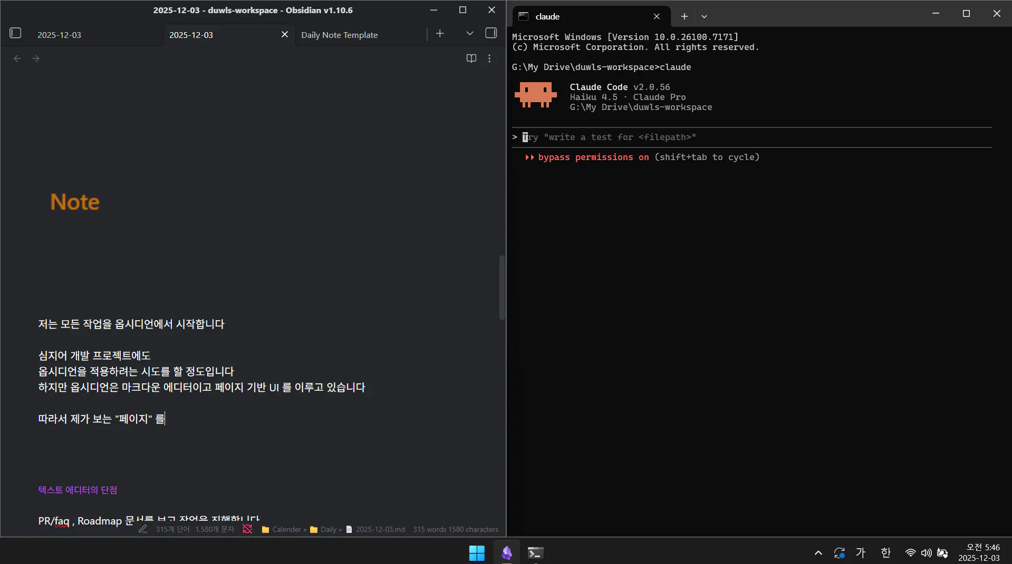Minimize the Obsidian window
Screen dimensions: 1012x564
point(433,10)
